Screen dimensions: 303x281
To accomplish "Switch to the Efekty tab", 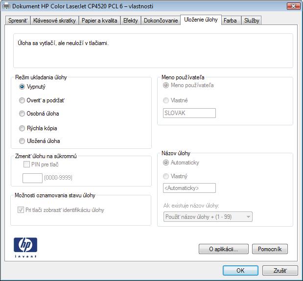I will (x=131, y=21).
